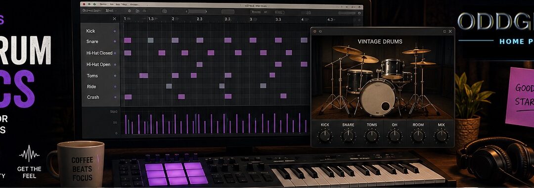The image size is (534, 188).
Task: Adjust the TOMS knob in Vintage Drums
Action: tap(371, 136)
